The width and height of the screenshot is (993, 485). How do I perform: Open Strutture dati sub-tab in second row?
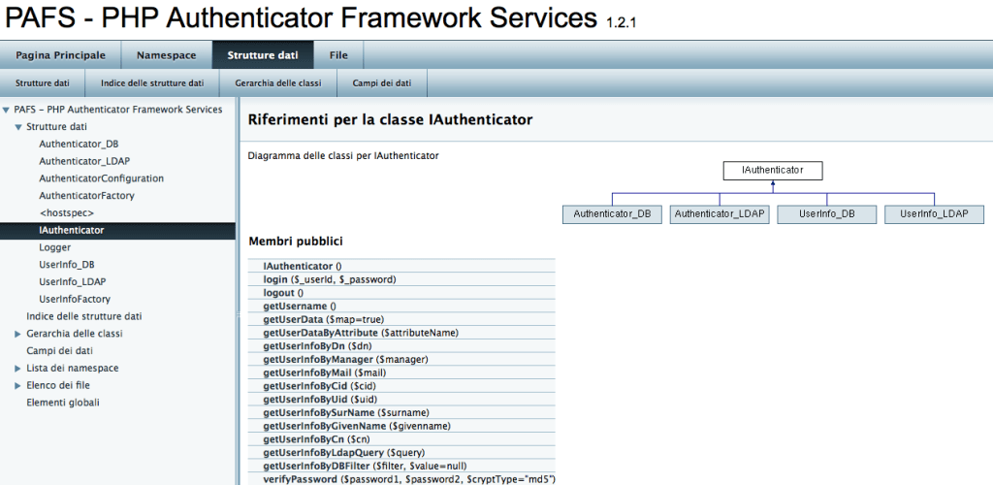pos(43,83)
